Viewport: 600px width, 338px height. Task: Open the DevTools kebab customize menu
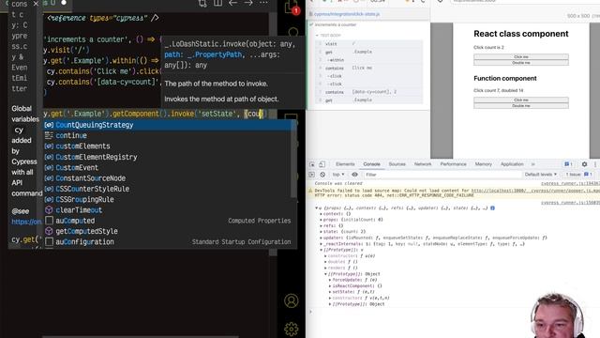(x=595, y=164)
